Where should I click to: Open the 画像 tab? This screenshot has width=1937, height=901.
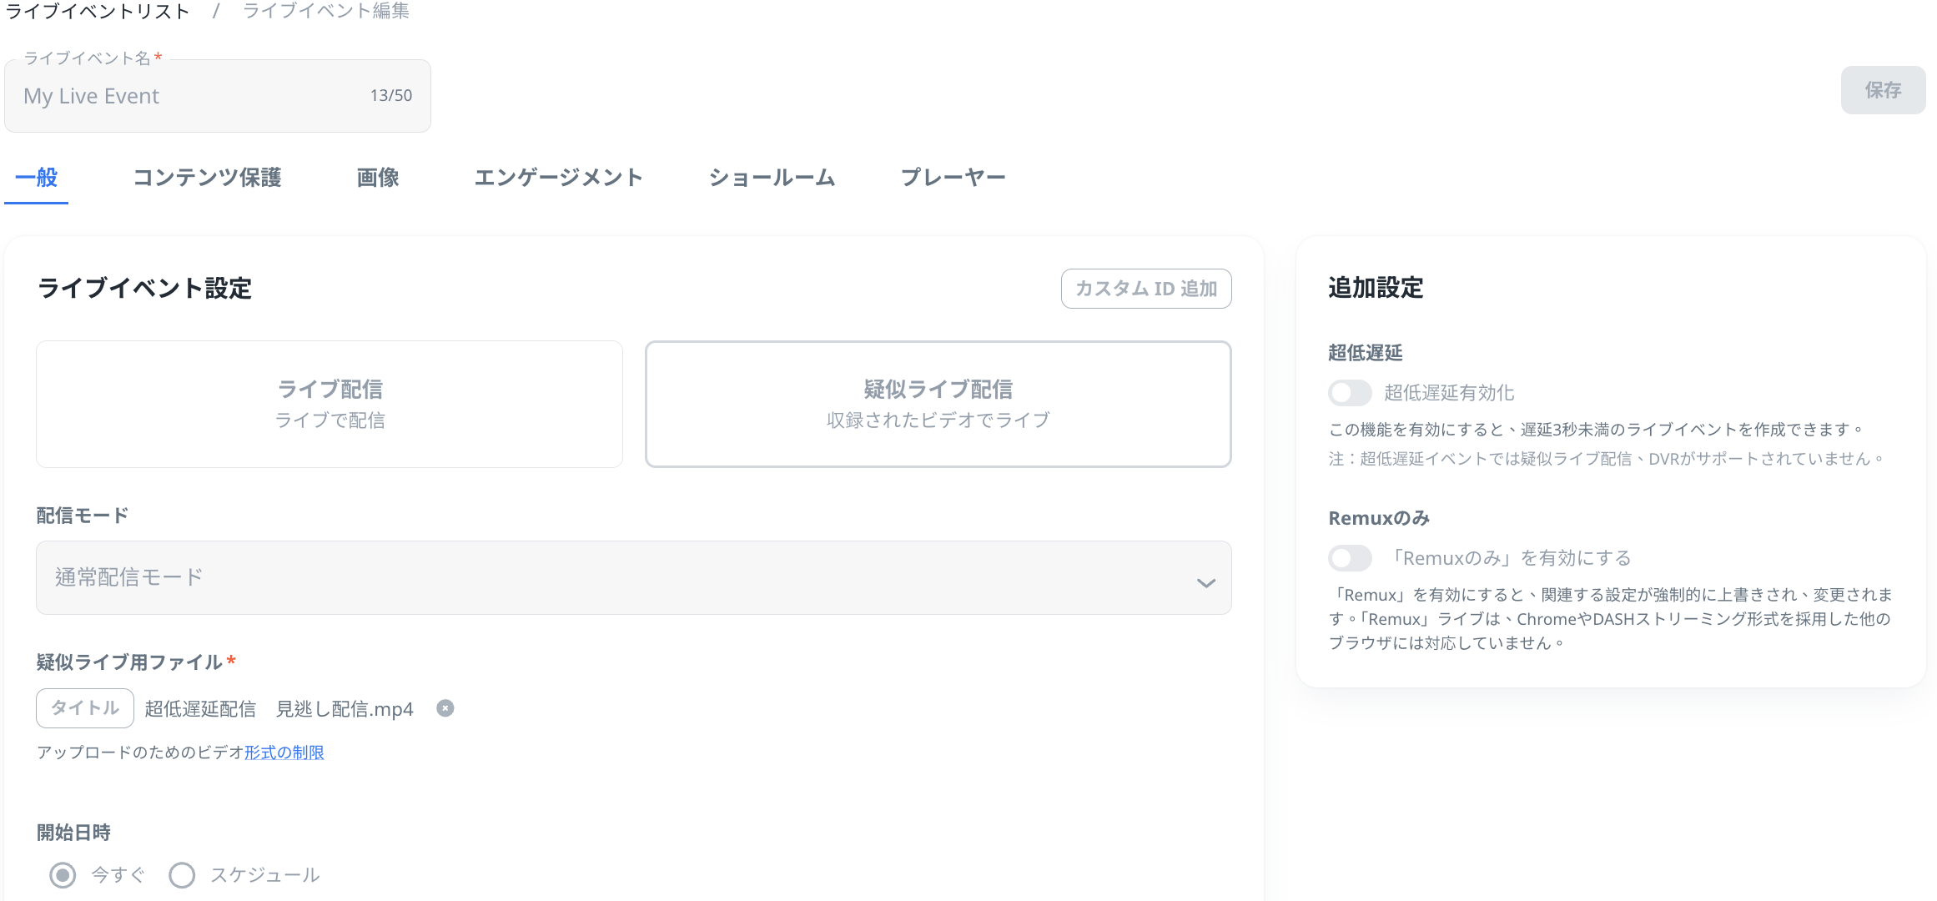click(x=378, y=178)
